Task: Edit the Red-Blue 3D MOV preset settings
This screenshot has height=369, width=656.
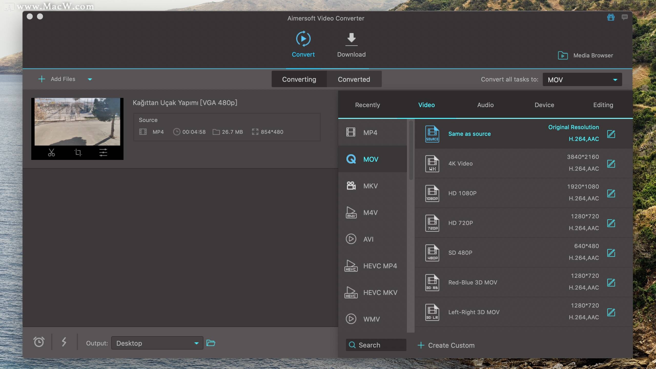Action: click(x=611, y=282)
